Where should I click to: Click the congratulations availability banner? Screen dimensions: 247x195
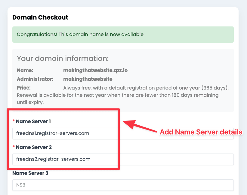tap(123, 34)
